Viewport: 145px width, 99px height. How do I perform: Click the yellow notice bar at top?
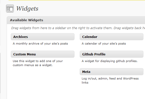pyautogui.click(x=77, y=0)
